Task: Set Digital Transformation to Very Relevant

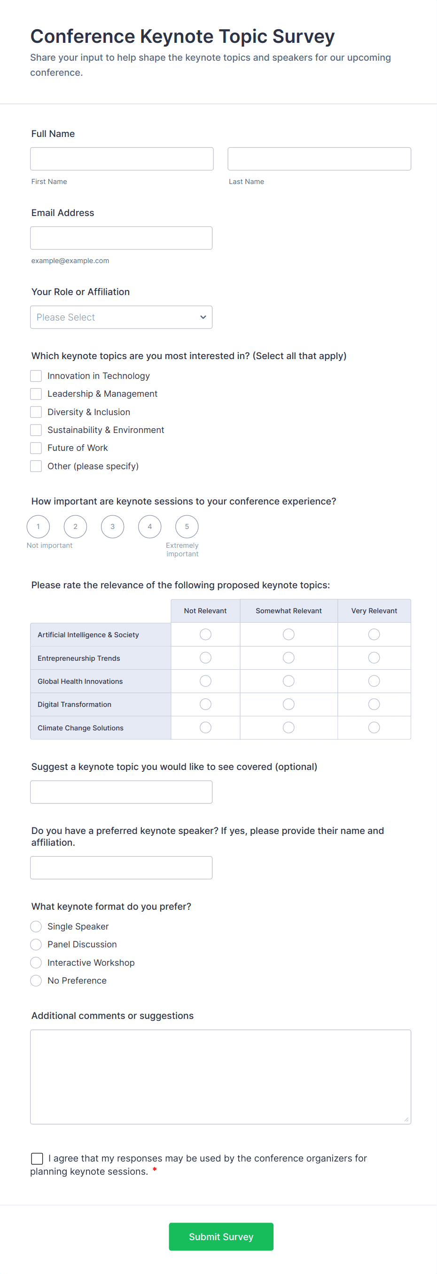Action: click(374, 704)
